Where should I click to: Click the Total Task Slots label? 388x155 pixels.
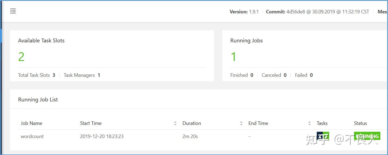click(34, 75)
